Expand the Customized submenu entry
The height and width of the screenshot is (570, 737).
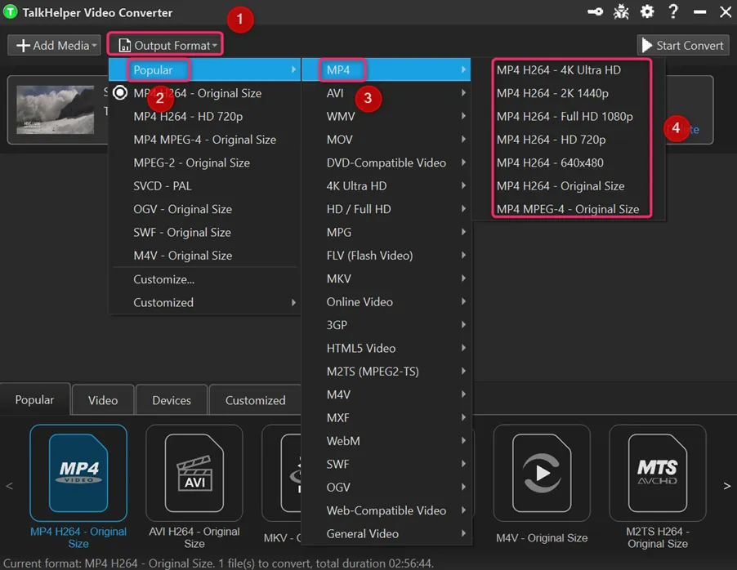point(204,302)
